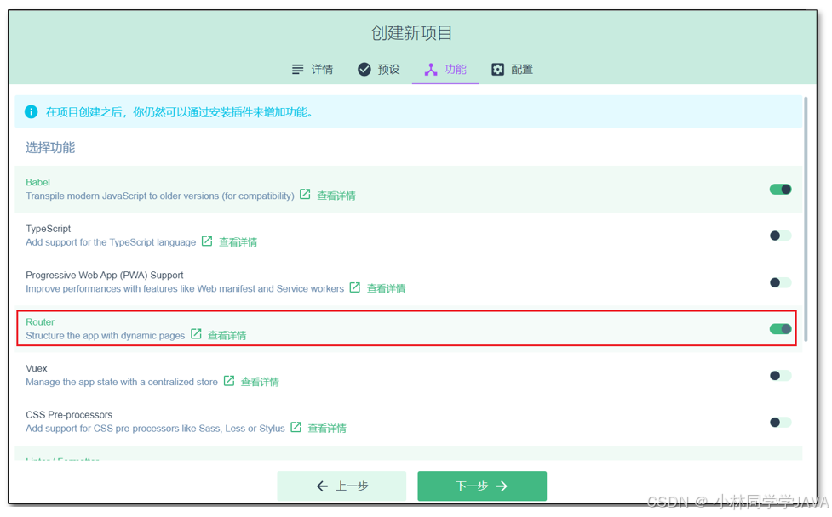Open Babel 查看详情 link
Viewport: 832px width, 517px height.
coord(336,196)
